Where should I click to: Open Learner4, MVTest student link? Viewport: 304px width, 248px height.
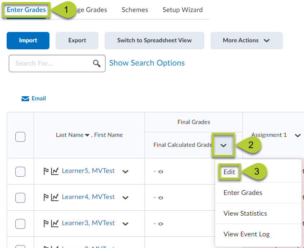88,197
